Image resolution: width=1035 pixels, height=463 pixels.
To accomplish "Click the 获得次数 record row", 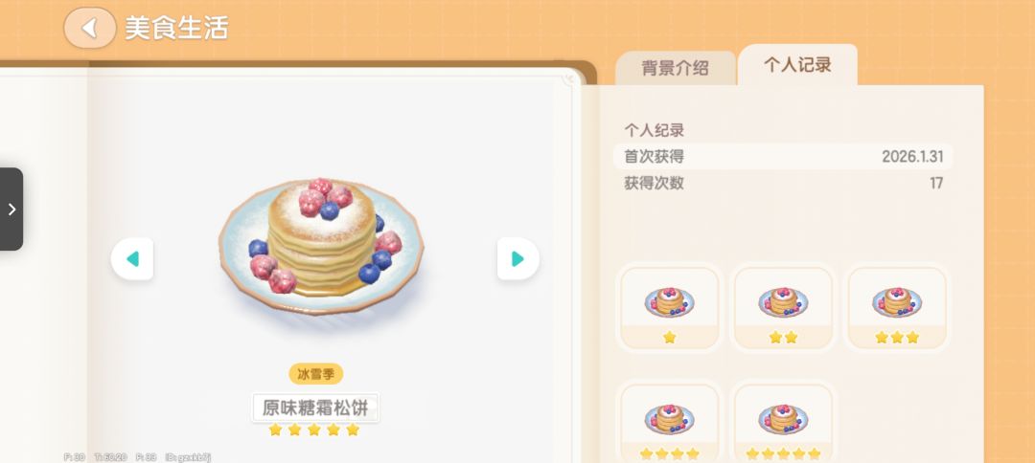I will [783, 183].
